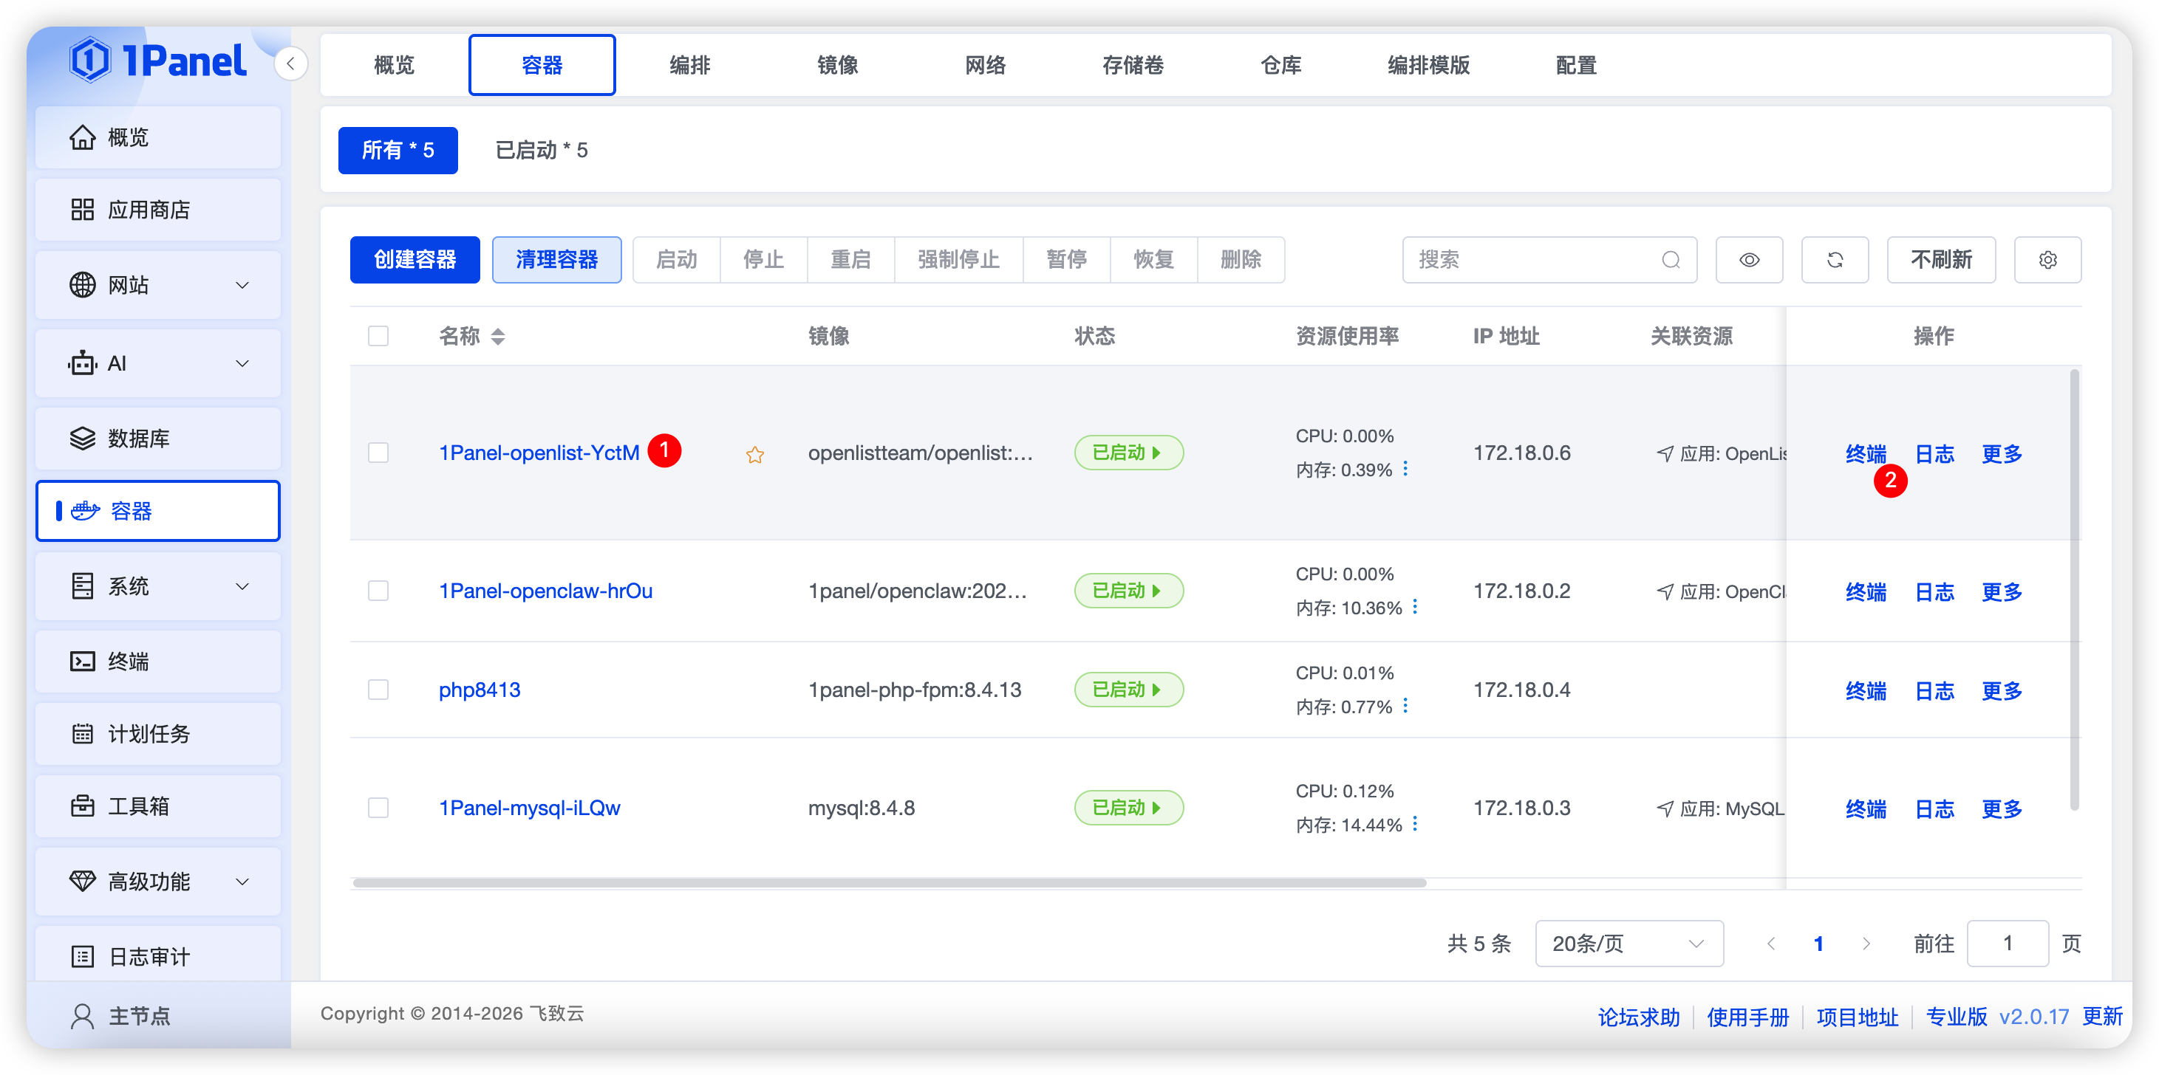Check the select-all header checkbox
Viewport: 2159px width, 1075px height.
click(x=379, y=336)
